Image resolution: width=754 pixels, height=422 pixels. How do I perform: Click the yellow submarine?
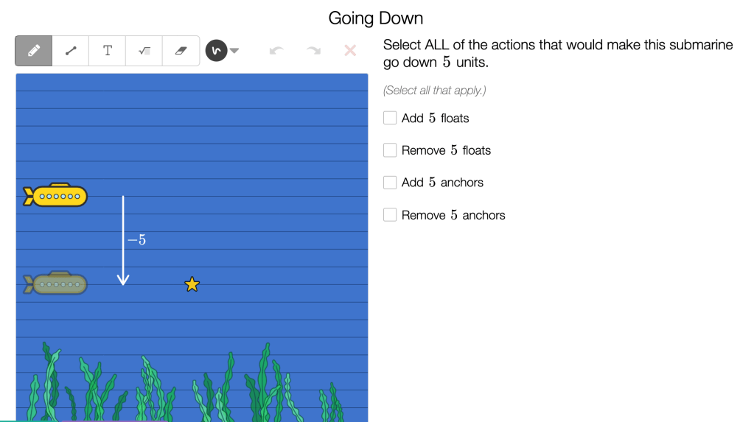click(x=56, y=196)
